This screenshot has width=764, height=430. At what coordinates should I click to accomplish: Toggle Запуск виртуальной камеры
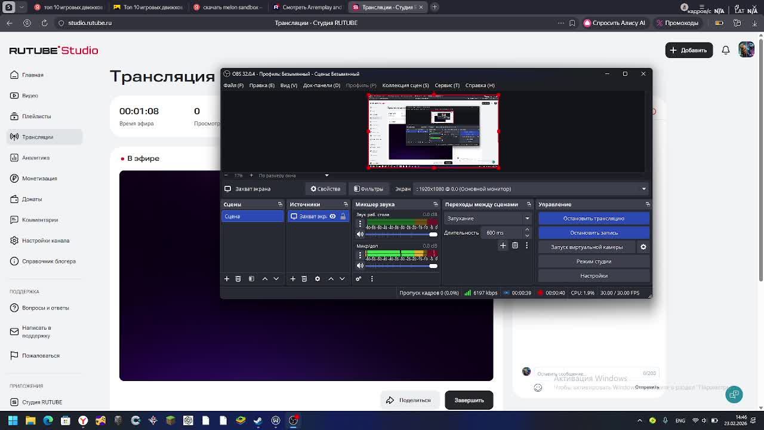(587, 247)
